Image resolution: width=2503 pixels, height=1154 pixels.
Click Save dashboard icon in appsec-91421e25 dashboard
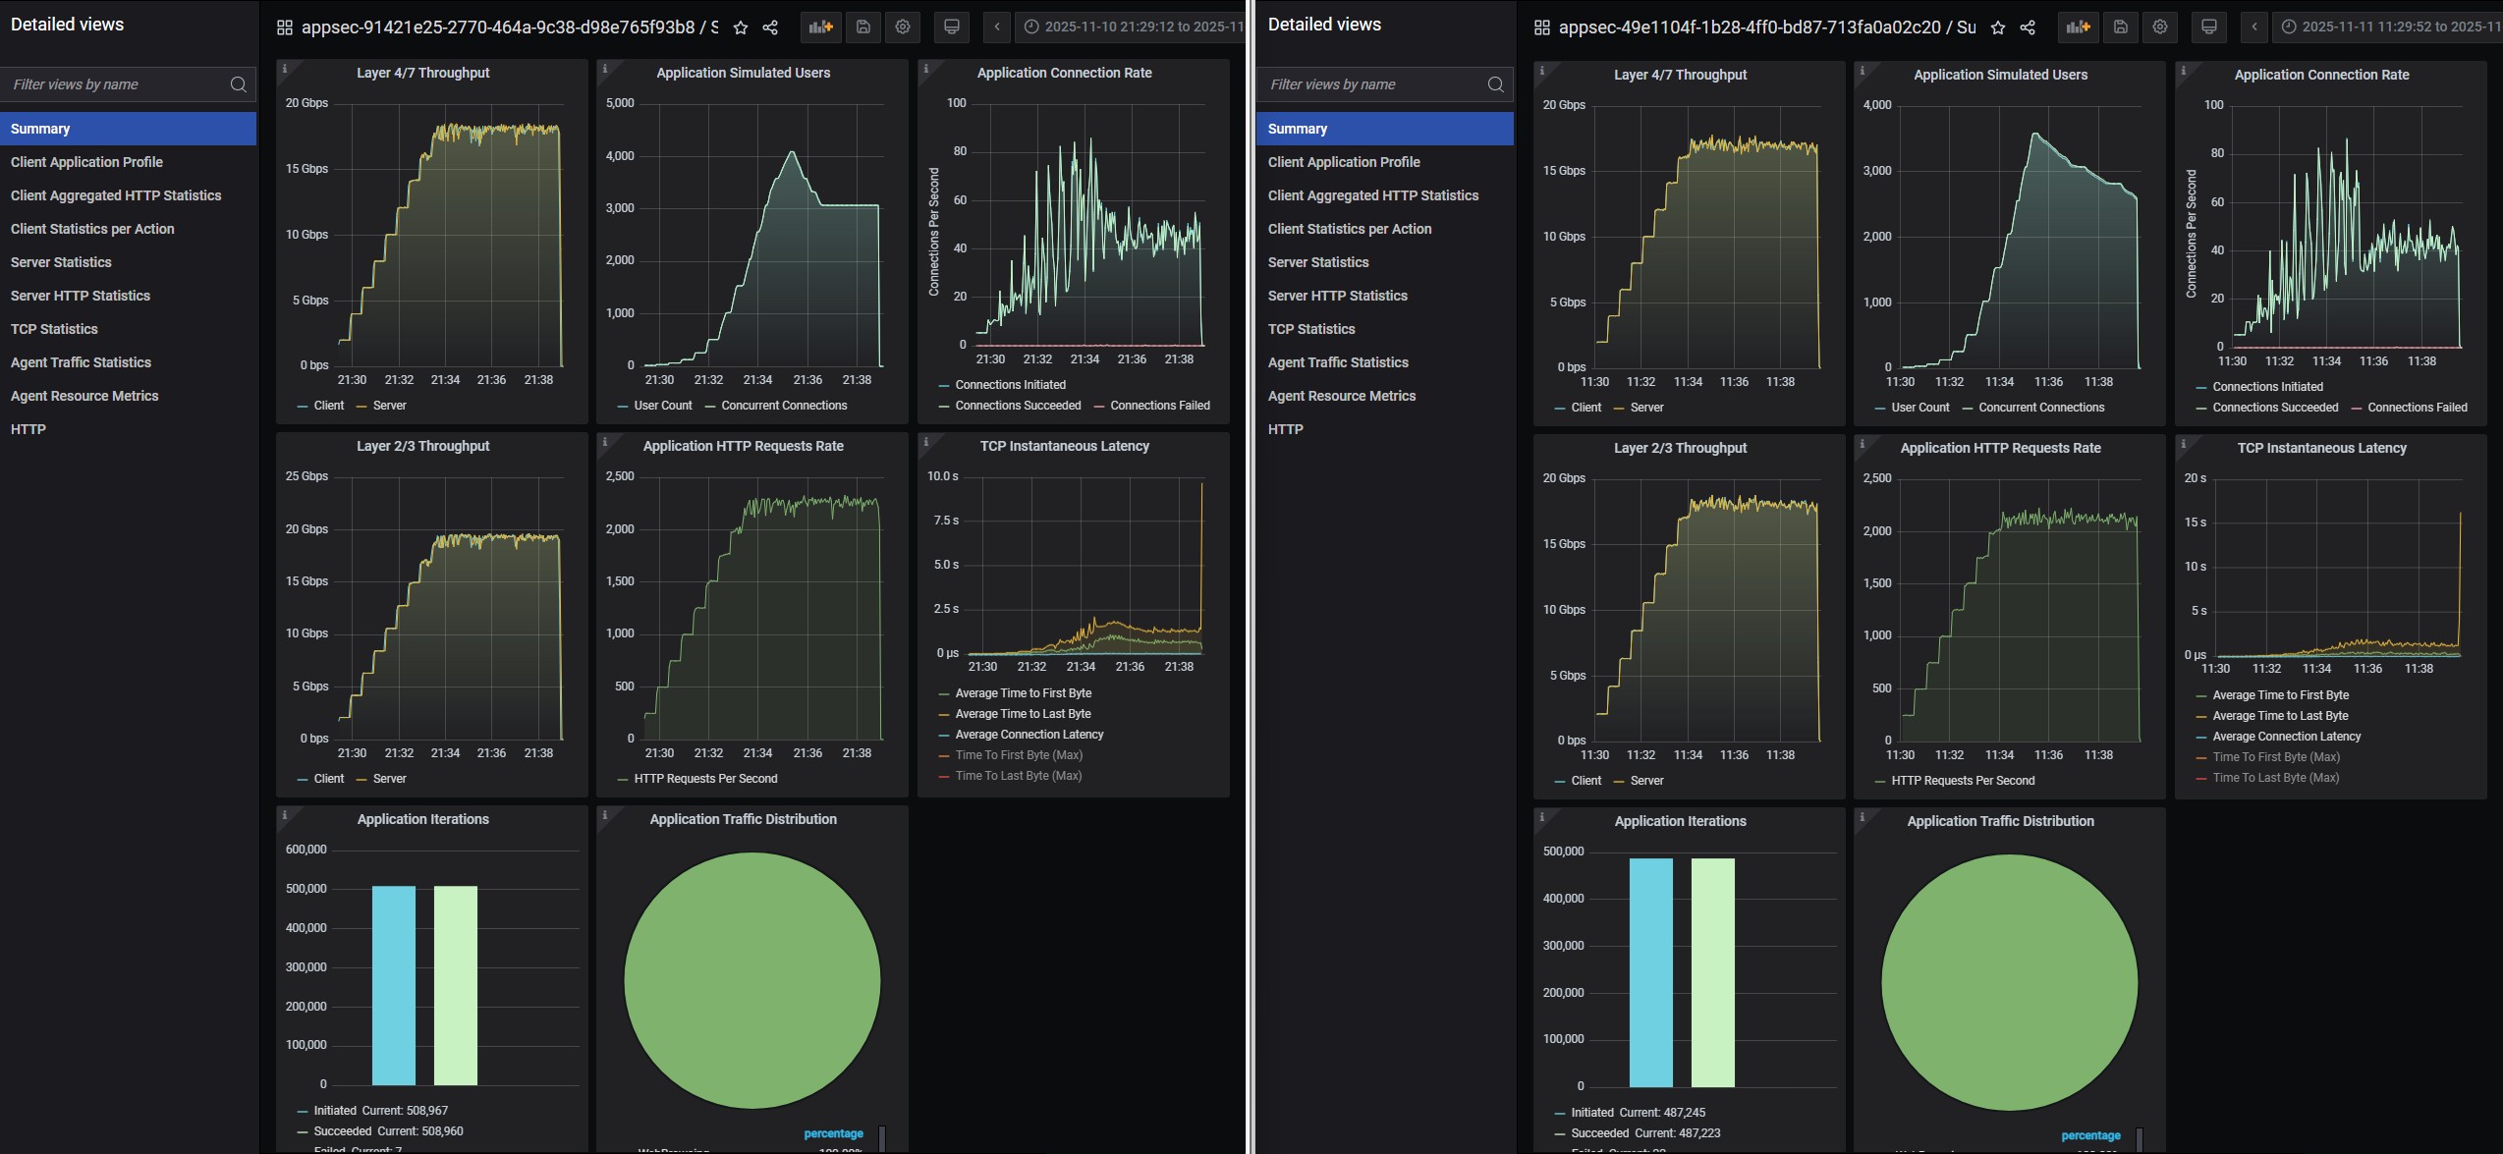click(x=862, y=27)
